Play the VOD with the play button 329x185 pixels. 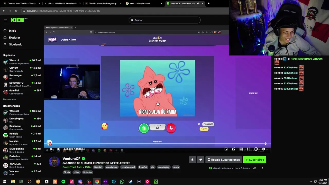click(x=51, y=149)
